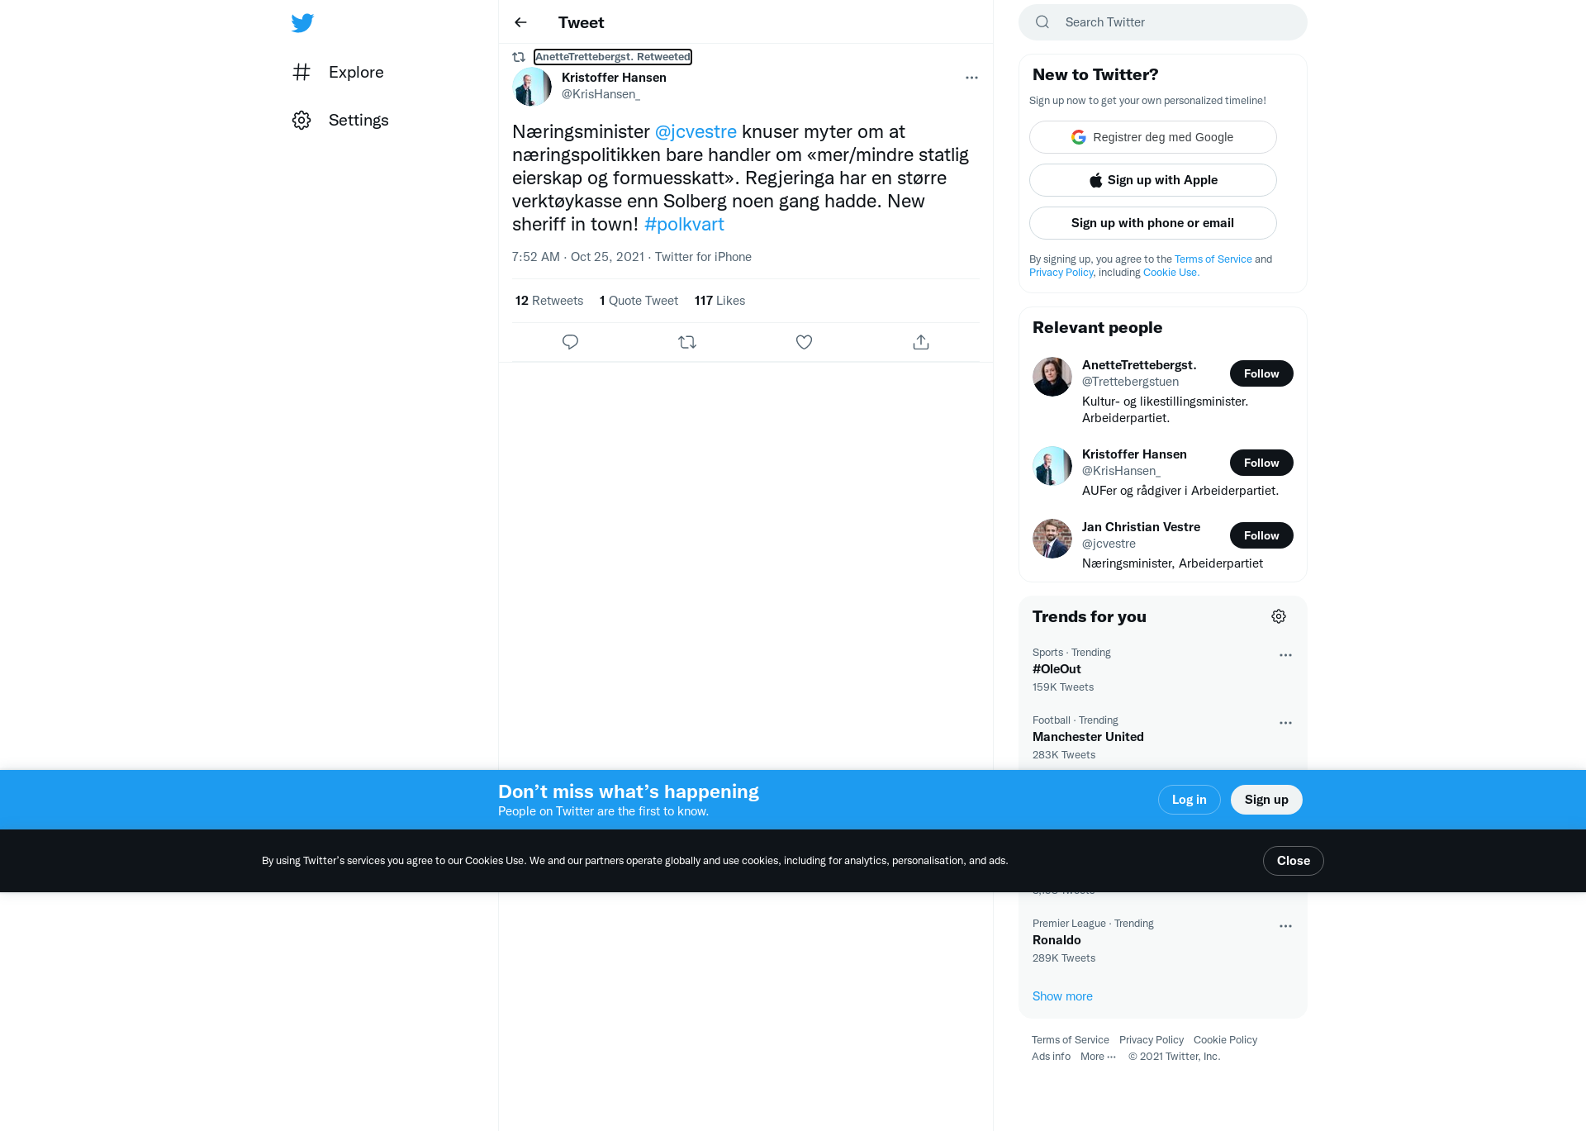Reply to the tweet via comment icon
Screen dimensions: 1586x1131
tap(570, 342)
